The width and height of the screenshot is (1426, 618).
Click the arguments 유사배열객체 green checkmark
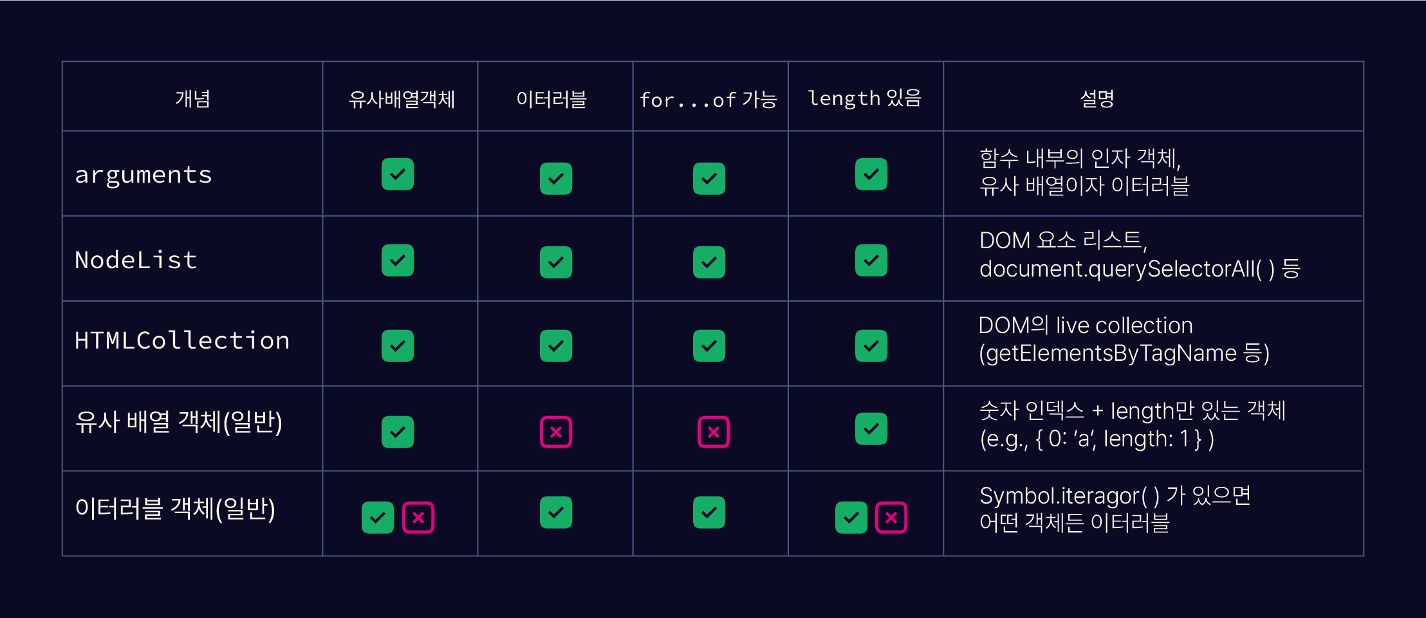point(398,174)
